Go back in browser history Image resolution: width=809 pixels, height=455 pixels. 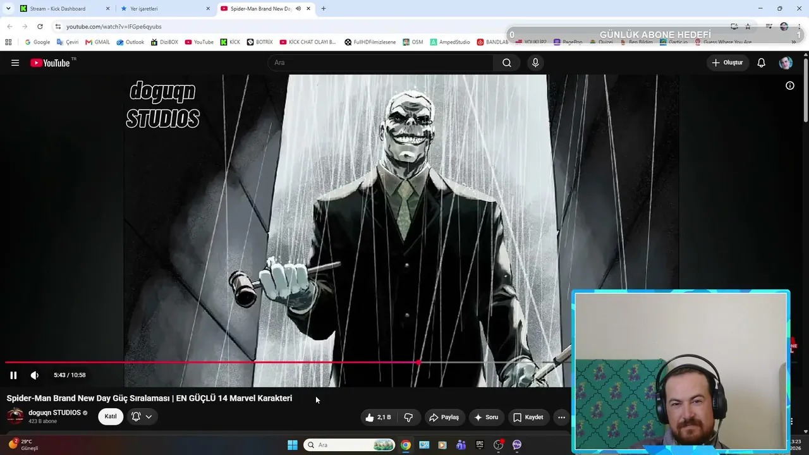point(9,27)
